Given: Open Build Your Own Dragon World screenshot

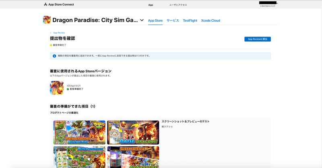Looking at the screenshot, I should 79,157.
